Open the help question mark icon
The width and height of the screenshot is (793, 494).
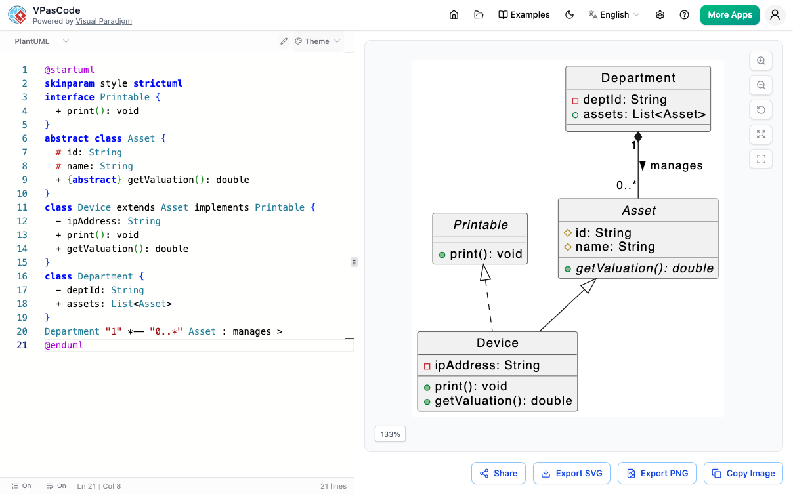(685, 14)
